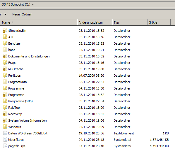The image size is (175, 156).
Task: Click the date 03.11.2010 22:54 of ProgramData
Action: pos(91,82)
